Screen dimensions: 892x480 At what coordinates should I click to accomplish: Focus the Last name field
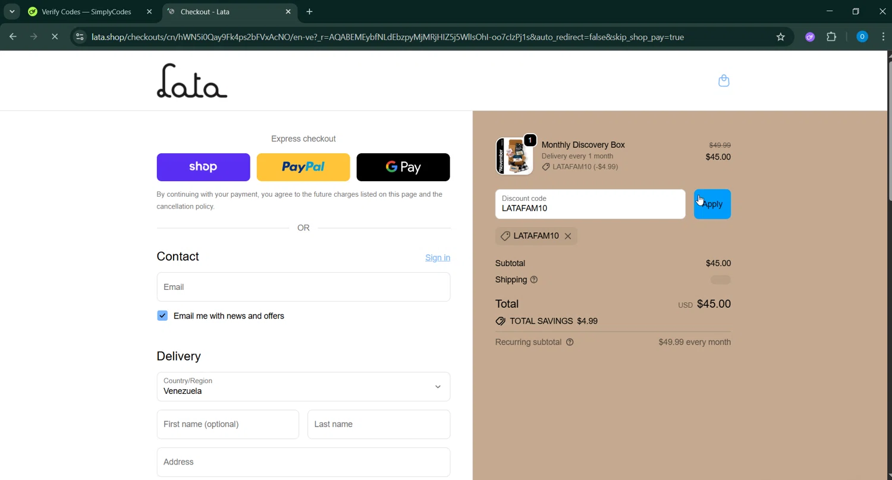[x=379, y=424]
